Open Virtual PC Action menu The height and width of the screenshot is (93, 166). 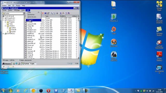pos(4,6)
